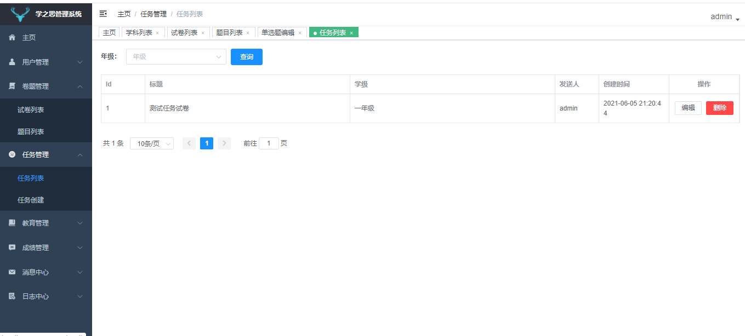The image size is (745, 336).
Task: Click the 发送人 column header
Action: pyautogui.click(x=577, y=84)
